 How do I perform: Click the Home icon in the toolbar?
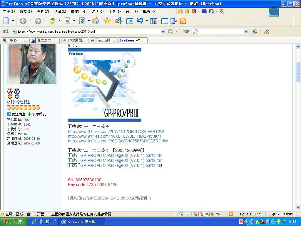pos(96,21)
